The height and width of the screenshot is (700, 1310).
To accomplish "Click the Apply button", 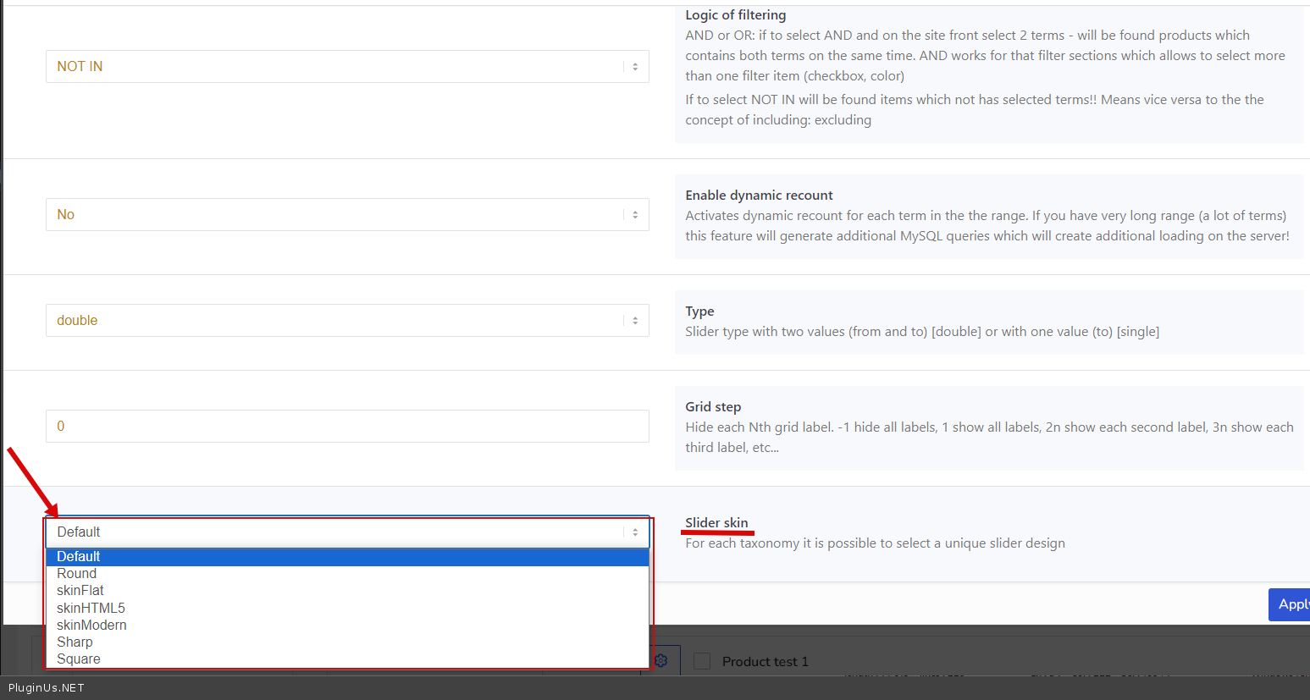I will click(1291, 604).
